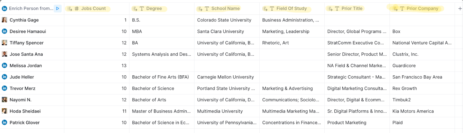Click the run play icon on Enrich Person column
463x133 pixels.
[58, 9]
